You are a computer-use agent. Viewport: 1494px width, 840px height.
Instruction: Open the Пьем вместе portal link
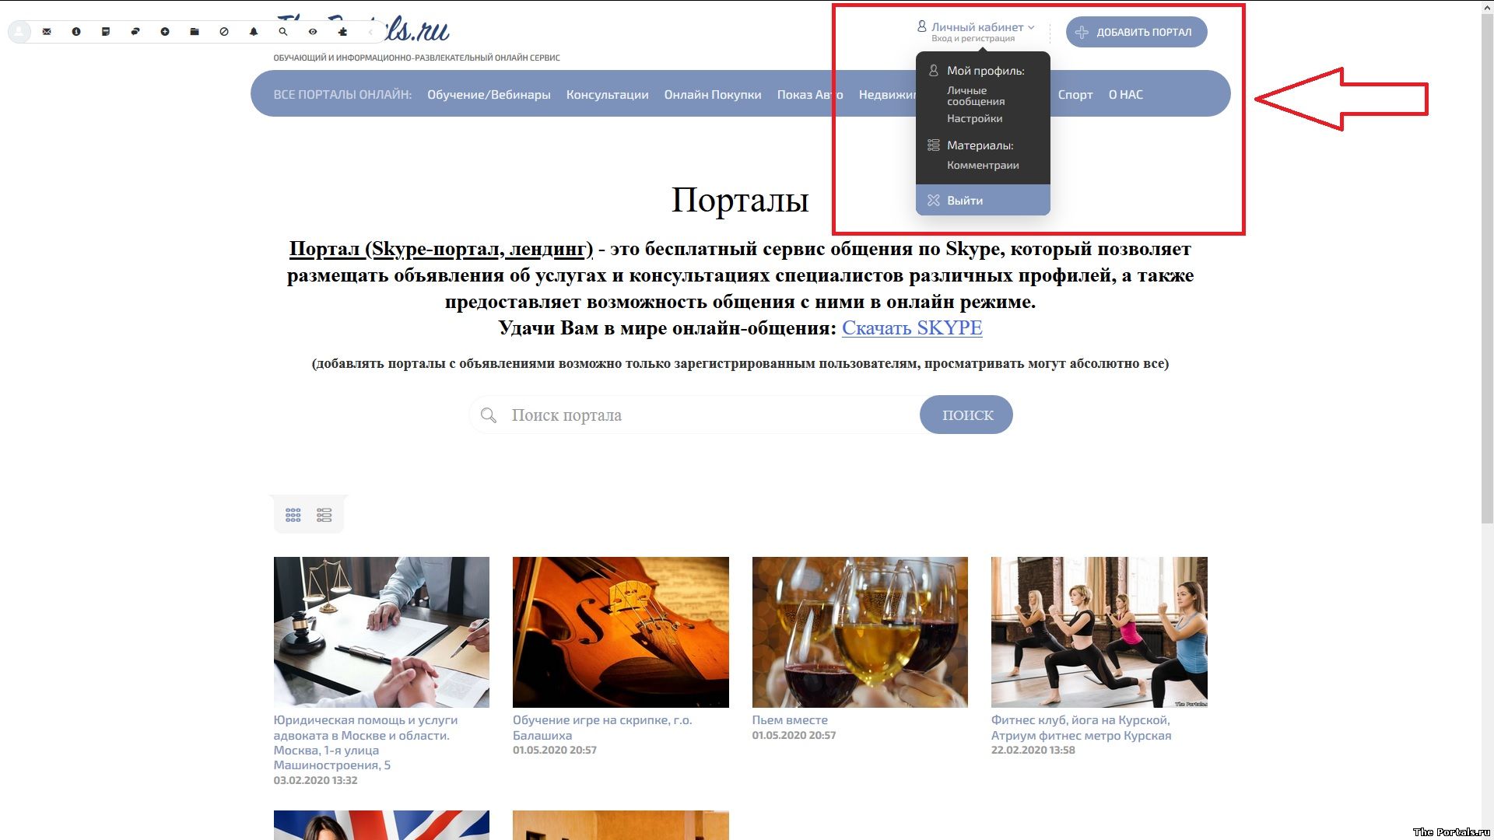point(790,720)
